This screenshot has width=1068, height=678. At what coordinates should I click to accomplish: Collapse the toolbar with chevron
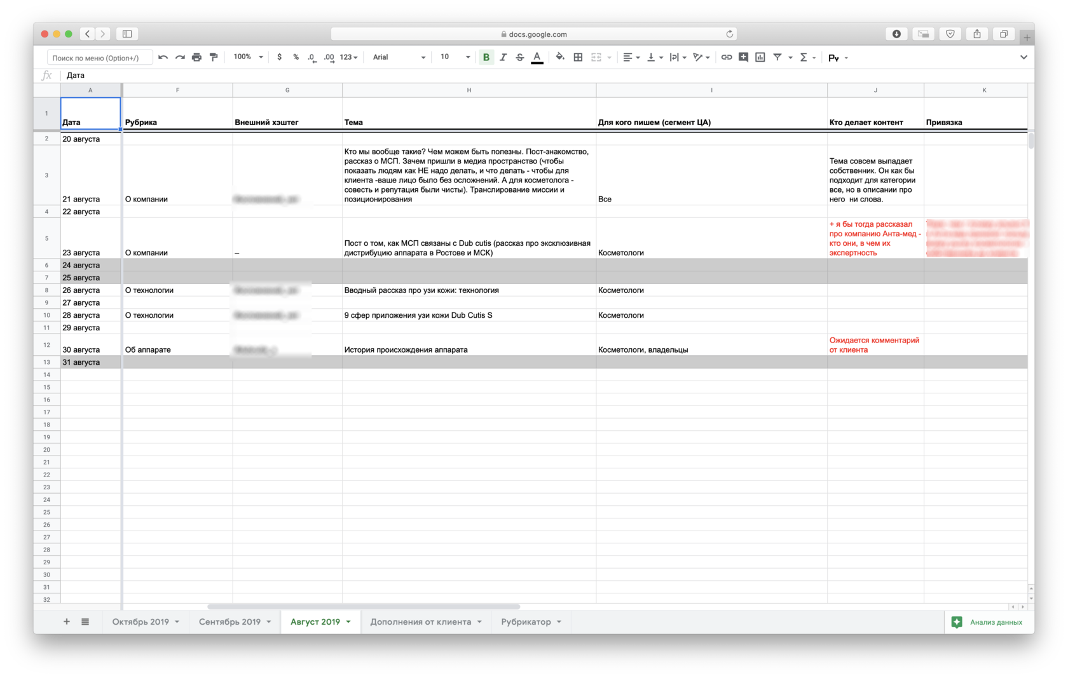(x=1023, y=57)
